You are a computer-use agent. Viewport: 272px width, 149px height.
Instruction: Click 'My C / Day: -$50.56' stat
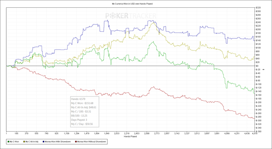82,124
